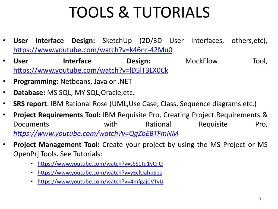Click the text 'OpenPrj Tools. See Tutorials:'

58,154
